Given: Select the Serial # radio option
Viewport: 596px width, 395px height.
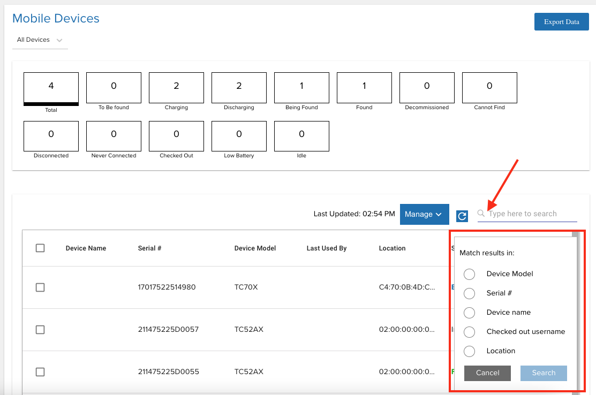Looking at the screenshot, I should 470,293.
